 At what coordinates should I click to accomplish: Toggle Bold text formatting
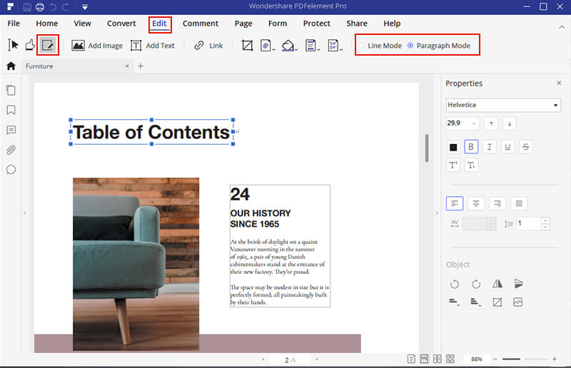click(471, 147)
